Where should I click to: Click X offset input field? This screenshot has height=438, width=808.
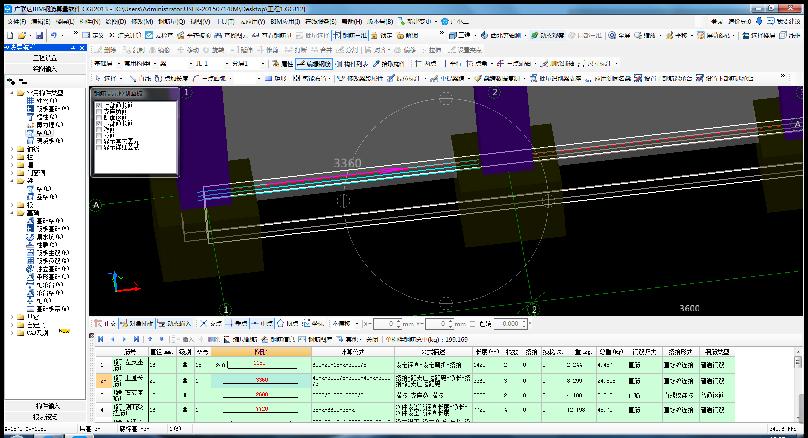point(388,324)
